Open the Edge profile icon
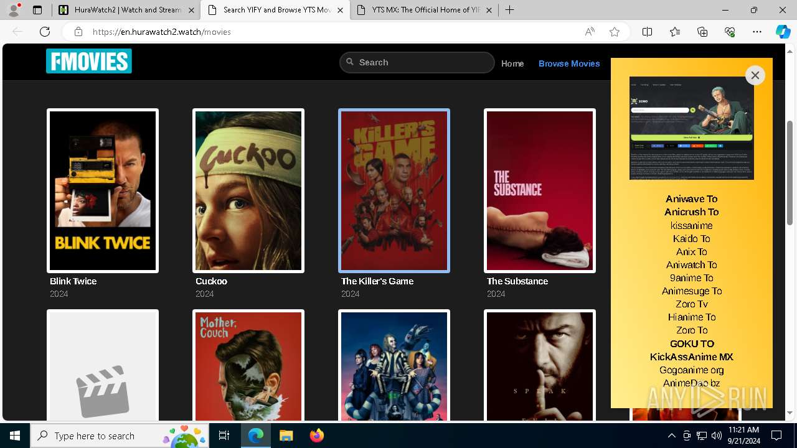The height and width of the screenshot is (448, 797). (x=14, y=10)
